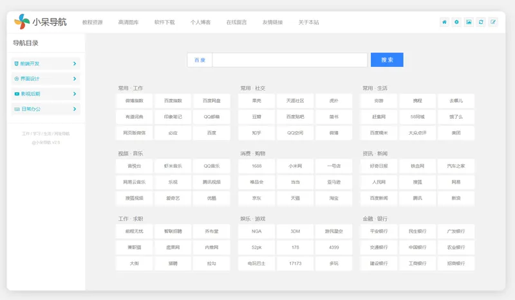
Task: Expand the 前端开发 category chevron
Action: [75, 64]
